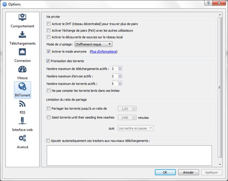
Task: Click the ratio 1,00 spinner up arrow
Action: pos(134,107)
